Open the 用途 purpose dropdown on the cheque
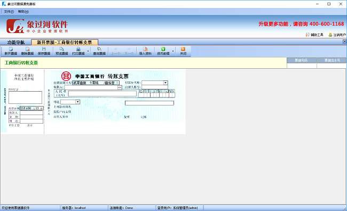 point(77,102)
